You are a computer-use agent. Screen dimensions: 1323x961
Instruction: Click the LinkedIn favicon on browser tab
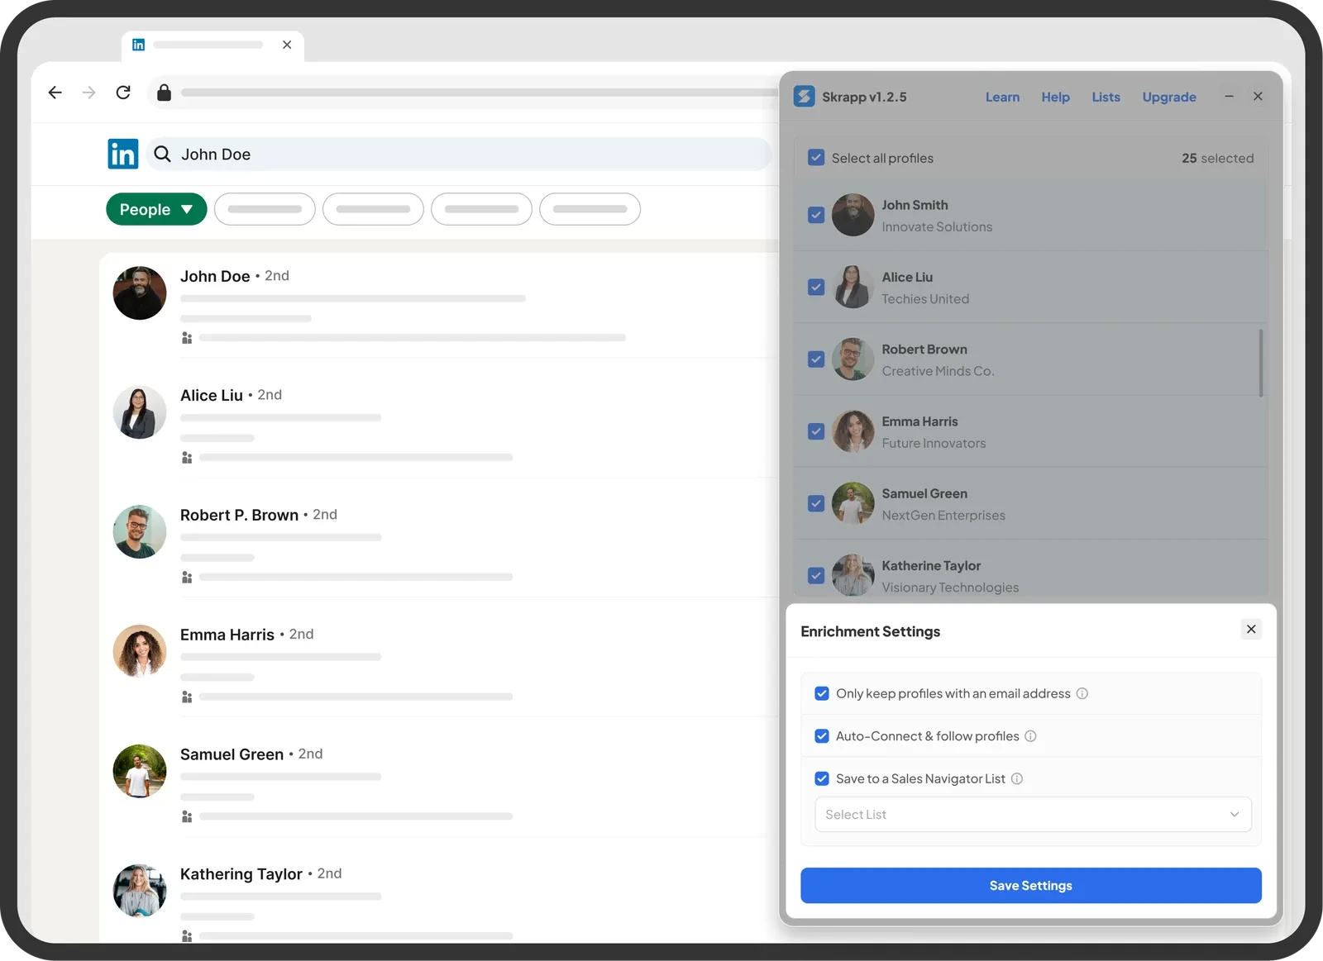tap(139, 45)
